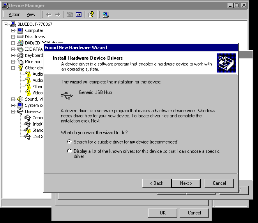Click the Generic USB Hub device name
258x223 pixels.
95,92
